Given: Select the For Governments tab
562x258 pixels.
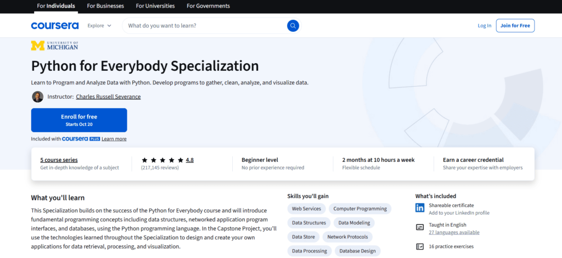Looking at the screenshot, I should coord(208,6).
